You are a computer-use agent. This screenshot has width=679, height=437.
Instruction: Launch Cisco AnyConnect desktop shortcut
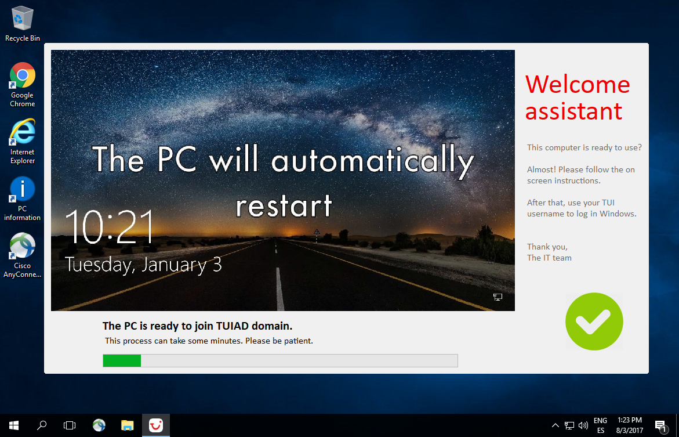click(x=23, y=255)
